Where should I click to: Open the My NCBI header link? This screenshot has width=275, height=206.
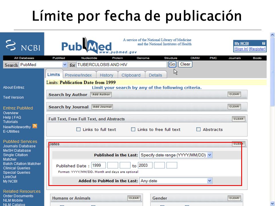(x=242, y=43)
